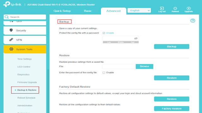Click the Factory Default Restore heading
This screenshot has height=113, width=202.
pyautogui.click(x=74, y=87)
